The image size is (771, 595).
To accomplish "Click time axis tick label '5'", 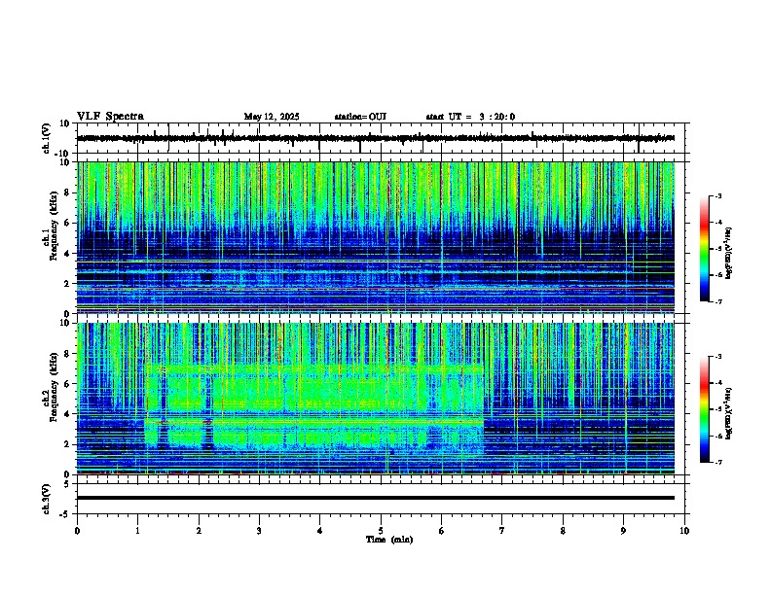I will [x=381, y=531].
